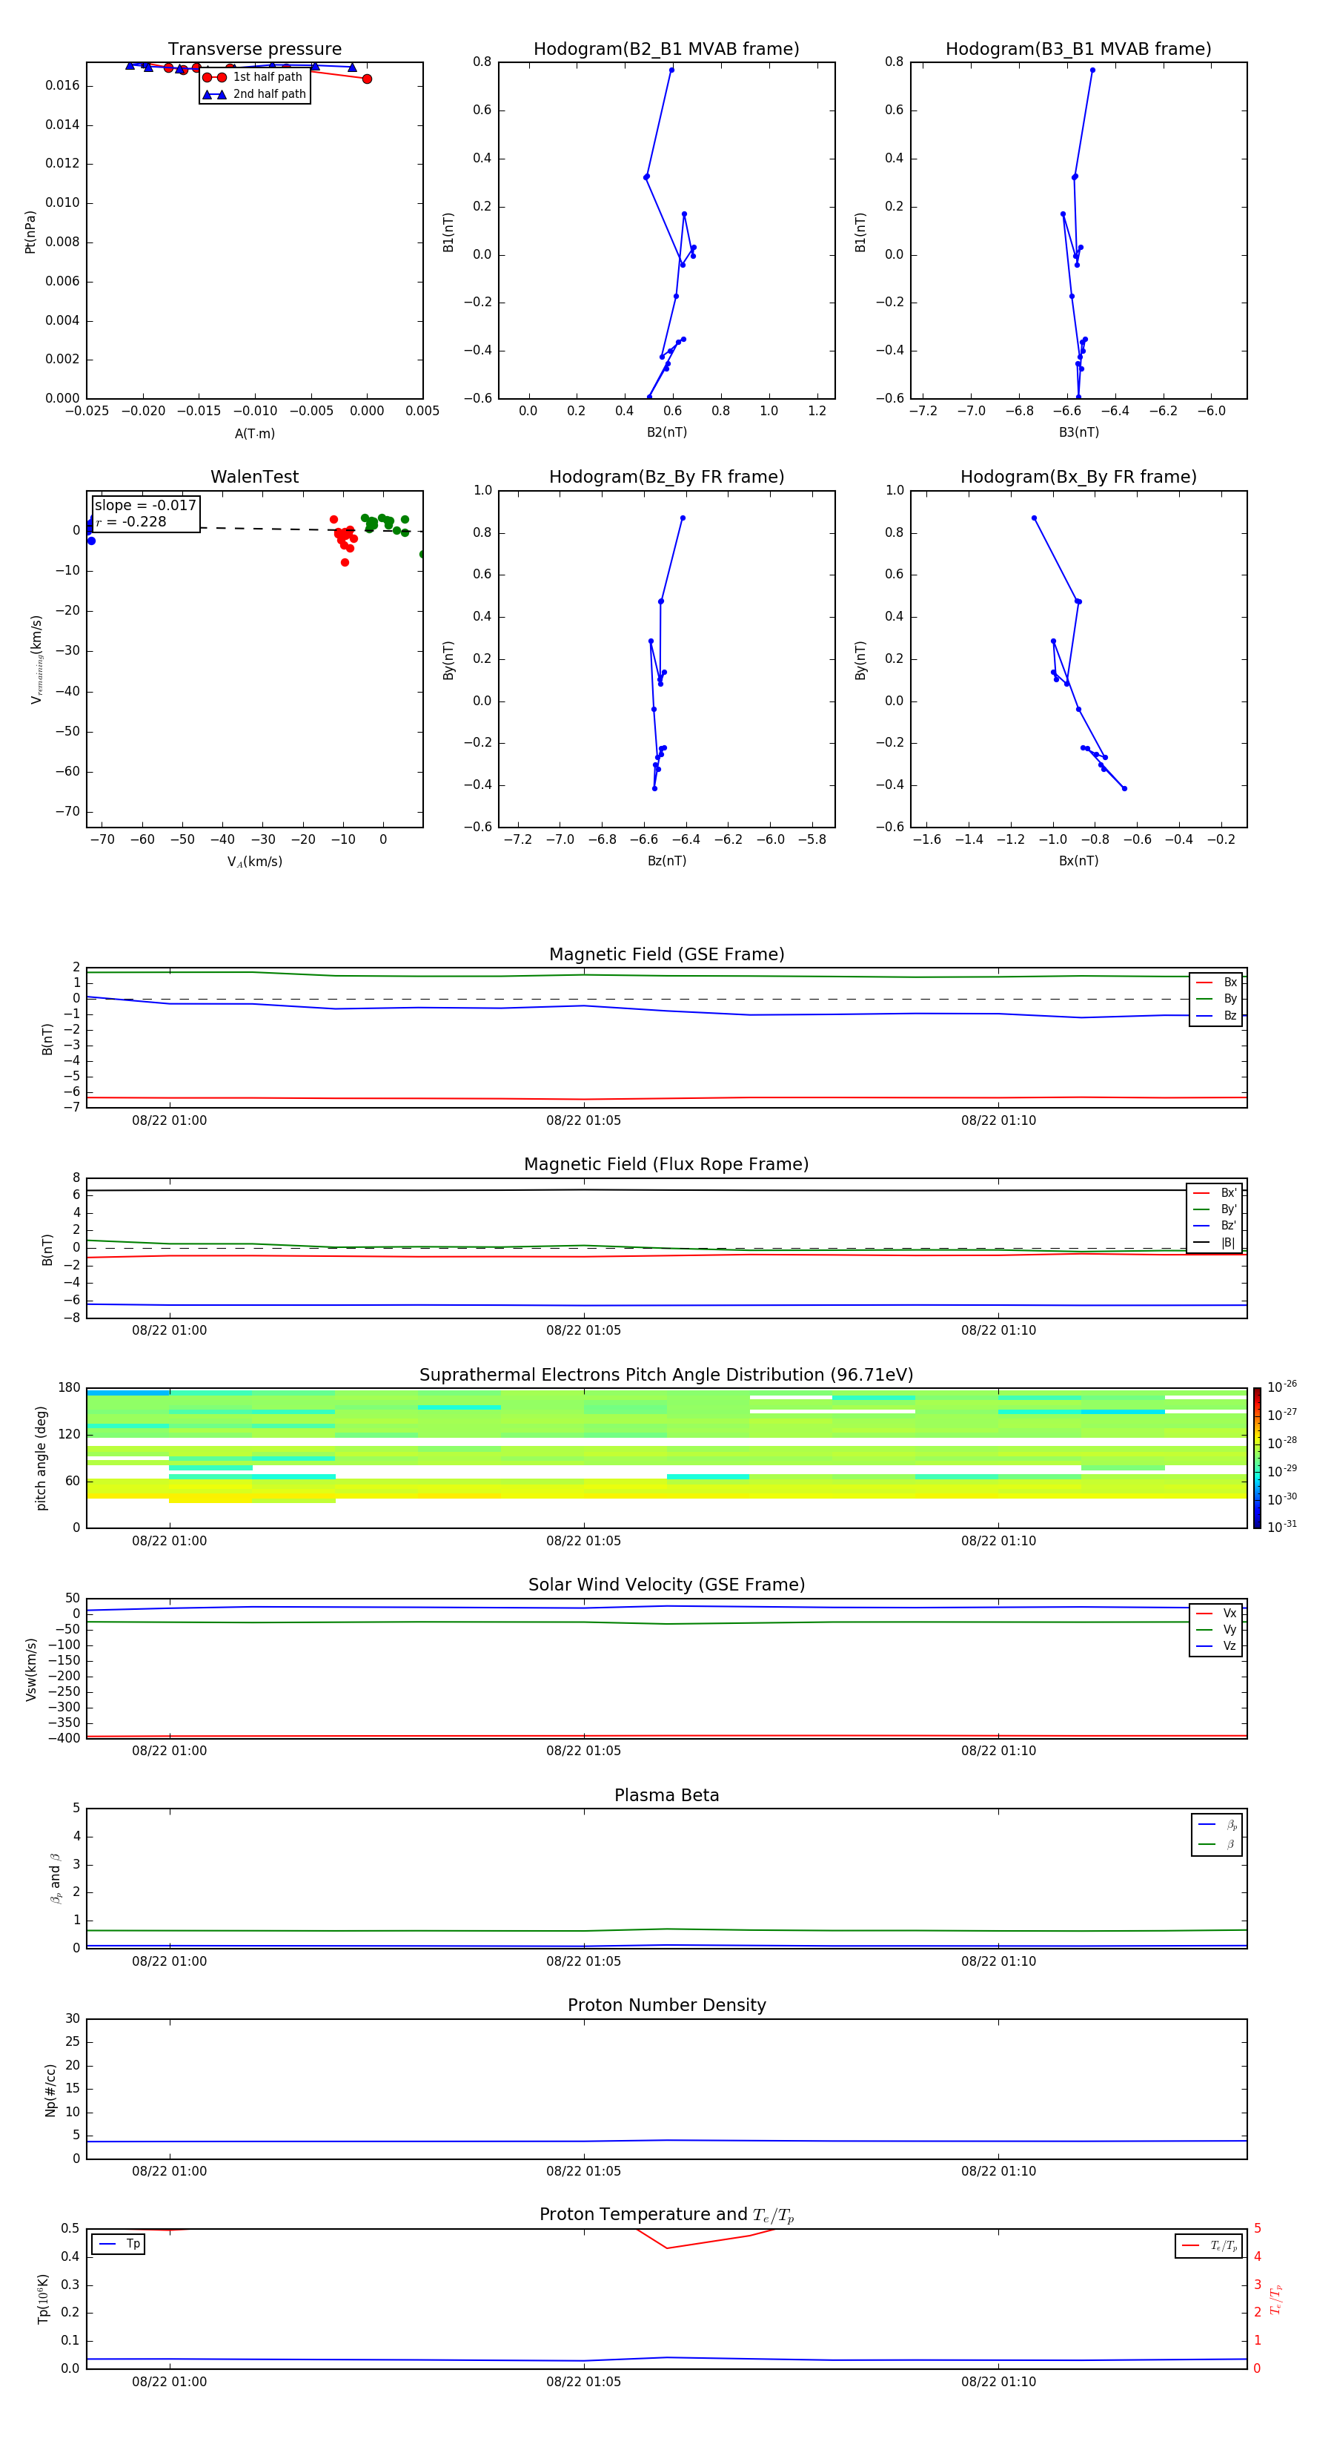Click "08/22 01:10" tick under Proton Number Density
This screenshot has height=2447, width=1334.
(x=998, y=2171)
